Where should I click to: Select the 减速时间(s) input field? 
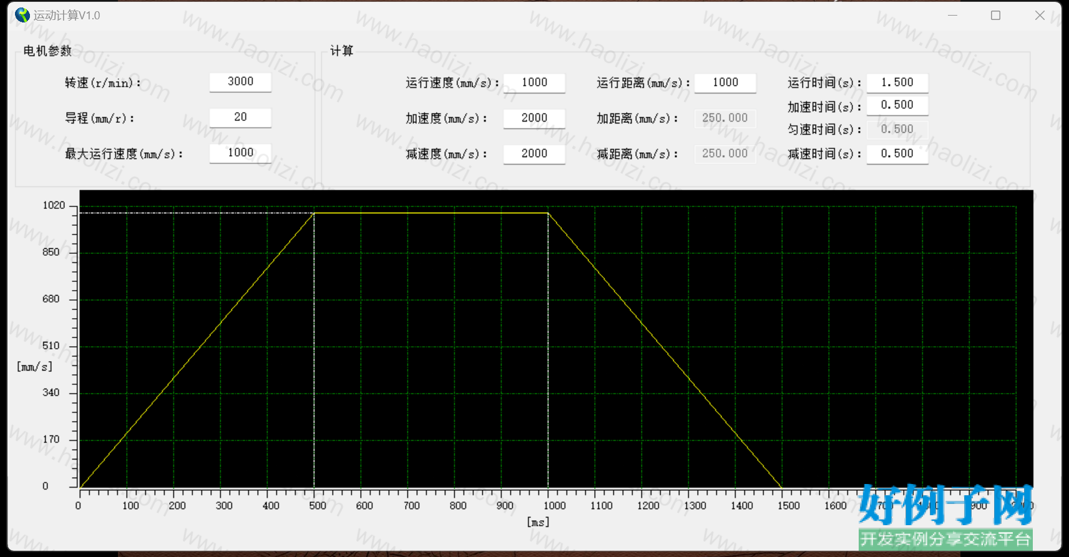pyautogui.click(x=897, y=153)
